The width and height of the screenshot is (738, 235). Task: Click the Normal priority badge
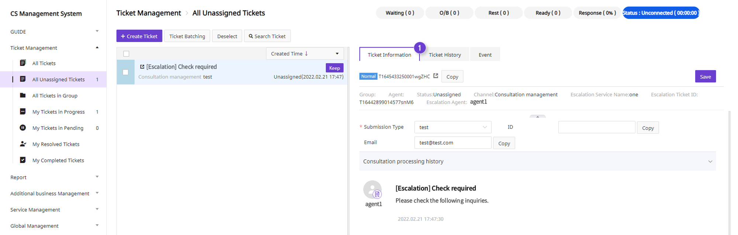tap(368, 76)
